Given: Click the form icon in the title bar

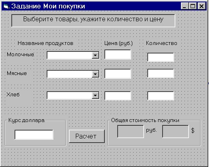Looking at the screenshot, I should [x=6, y=6].
